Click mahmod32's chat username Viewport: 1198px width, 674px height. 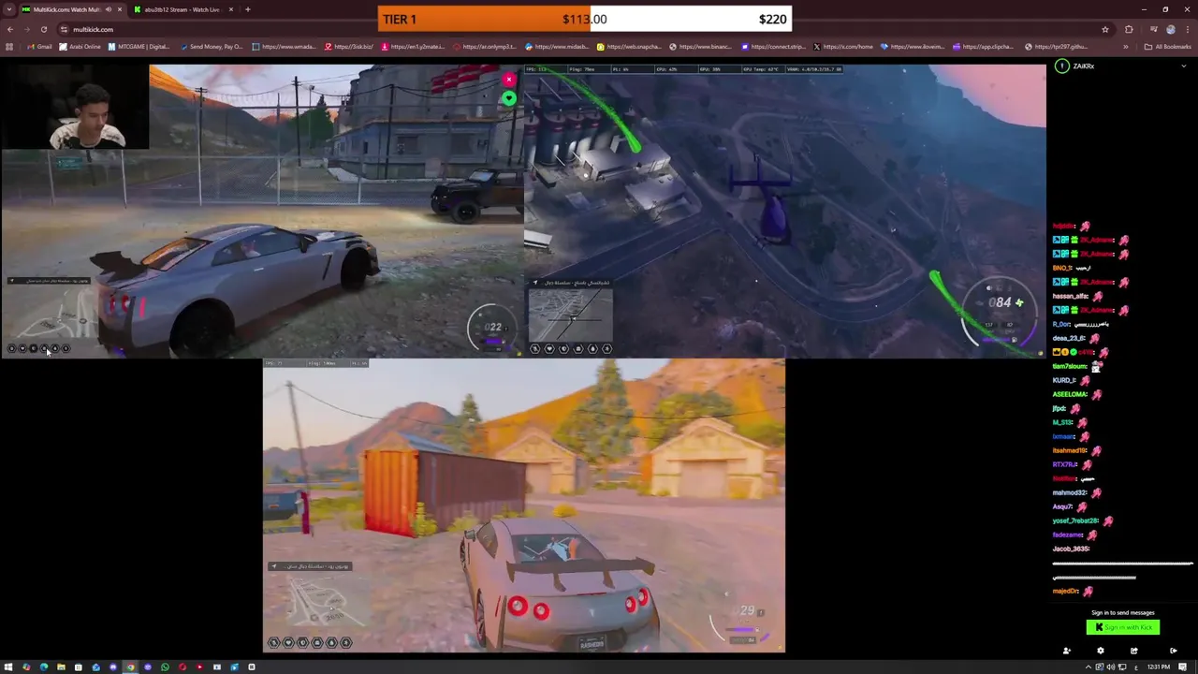(x=1070, y=492)
